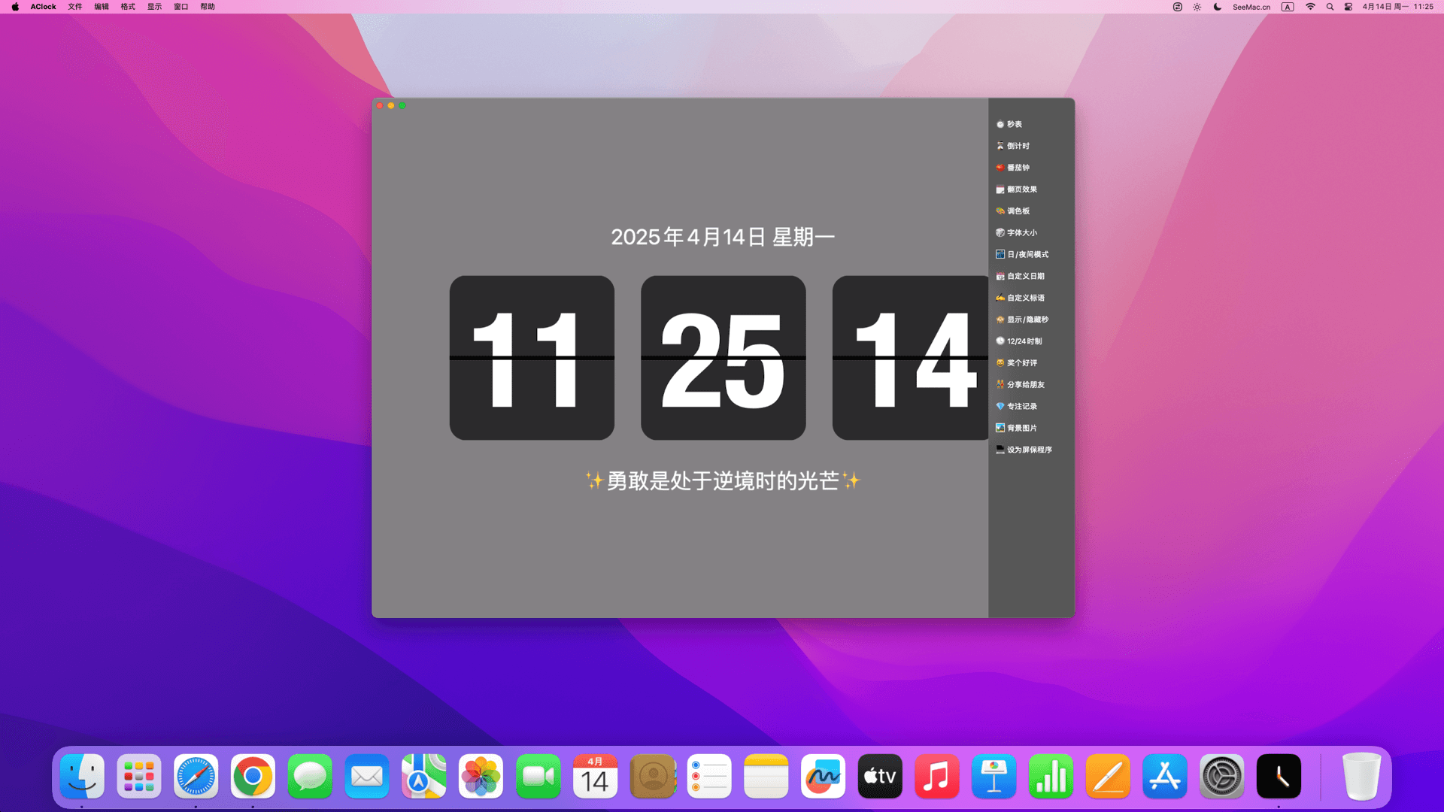Screen dimensions: 1444x812
Task: Open the 番茄钟 pomodoro timer
Action: click(x=1018, y=168)
